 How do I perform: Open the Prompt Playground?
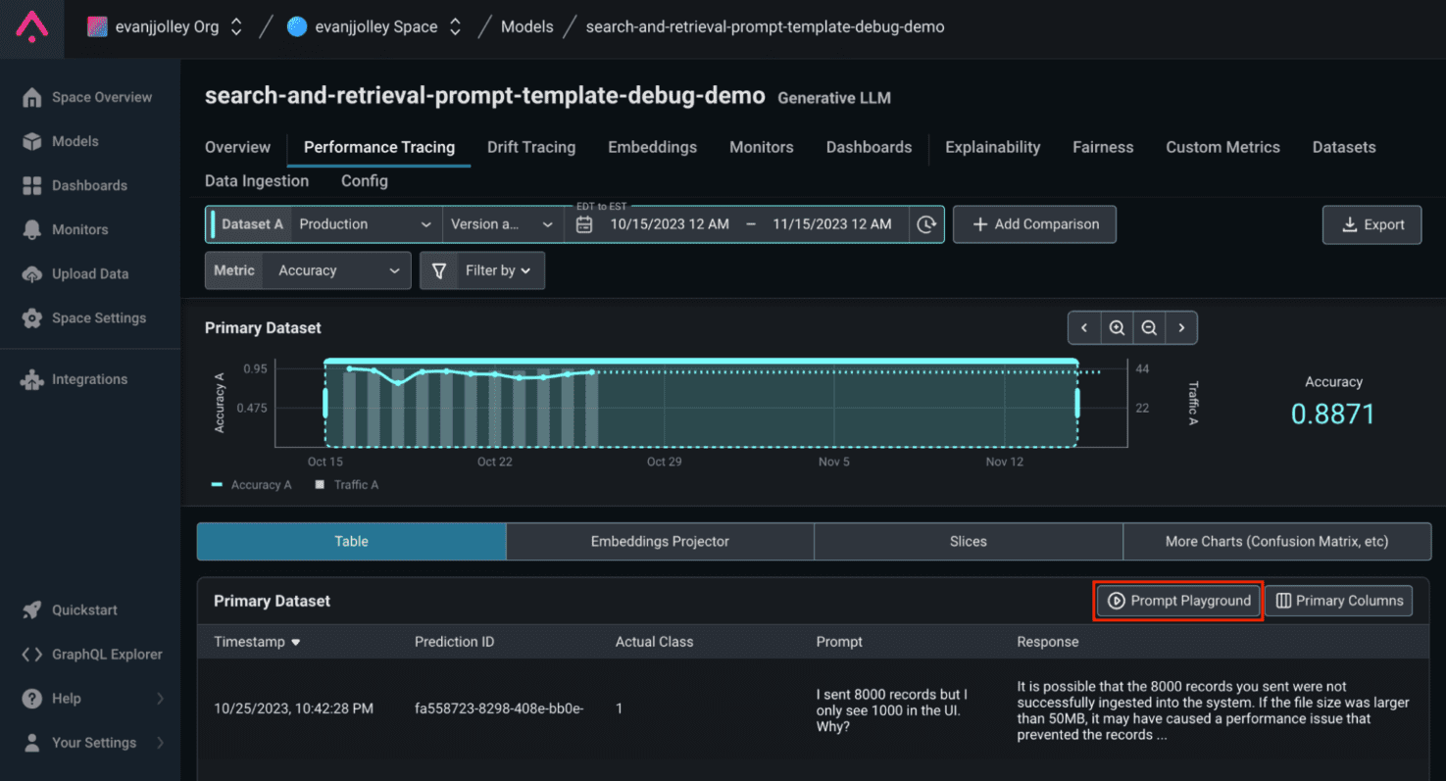click(x=1178, y=601)
